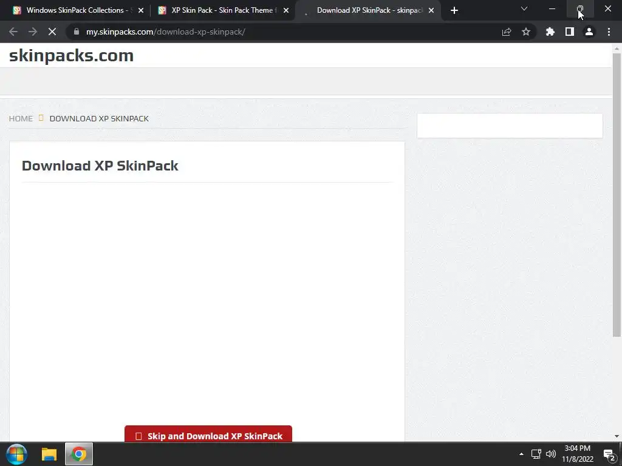Switch to XP Skin Pack Theme tab
Viewport: 622px width, 466px height.
pos(222,10)
